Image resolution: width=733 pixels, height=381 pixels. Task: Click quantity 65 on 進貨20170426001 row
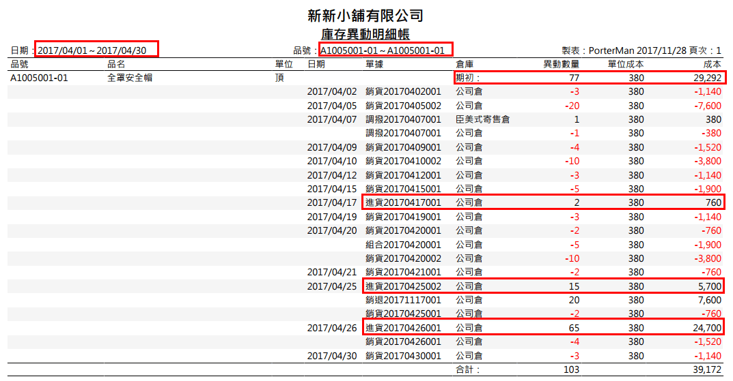574,328
